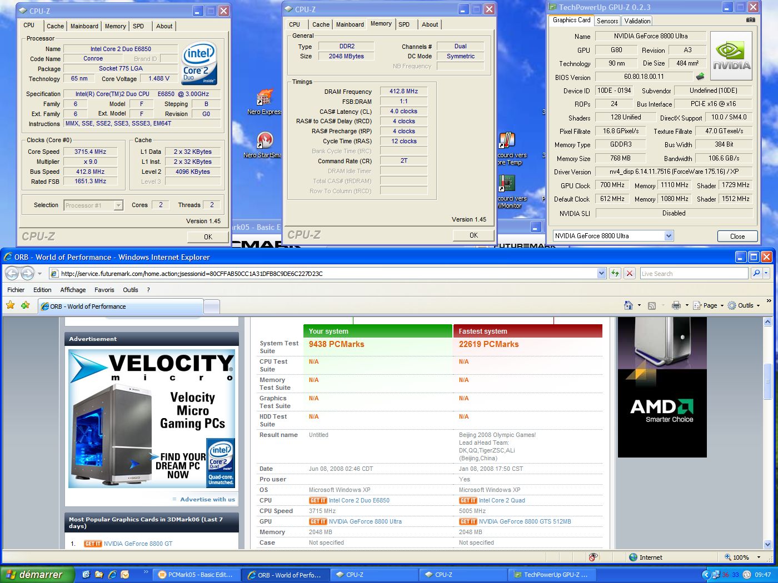Click the GPU-Z screenshot camera icon

point(750,20)
